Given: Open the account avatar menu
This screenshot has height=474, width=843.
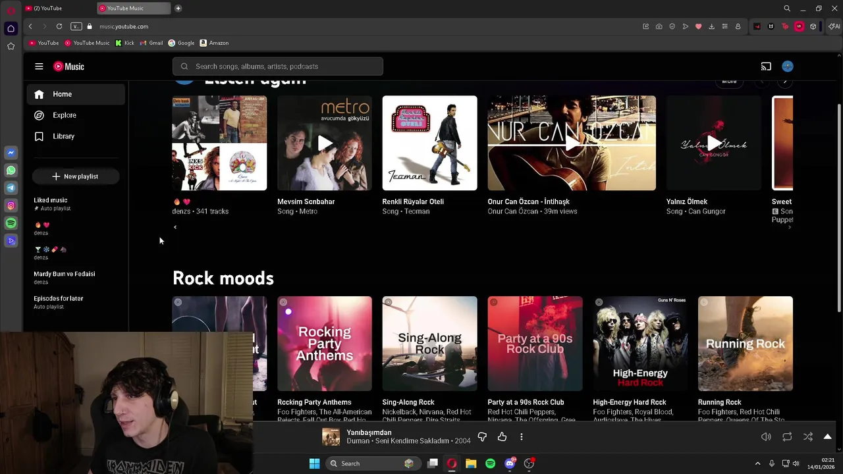Looking at the screenshot, I should pos(788,66).
